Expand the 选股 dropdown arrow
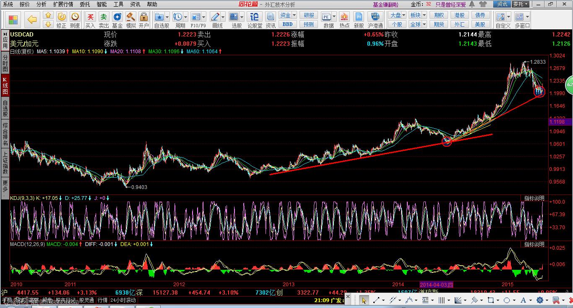Screen dimensions: 573x308 (242, 17)
